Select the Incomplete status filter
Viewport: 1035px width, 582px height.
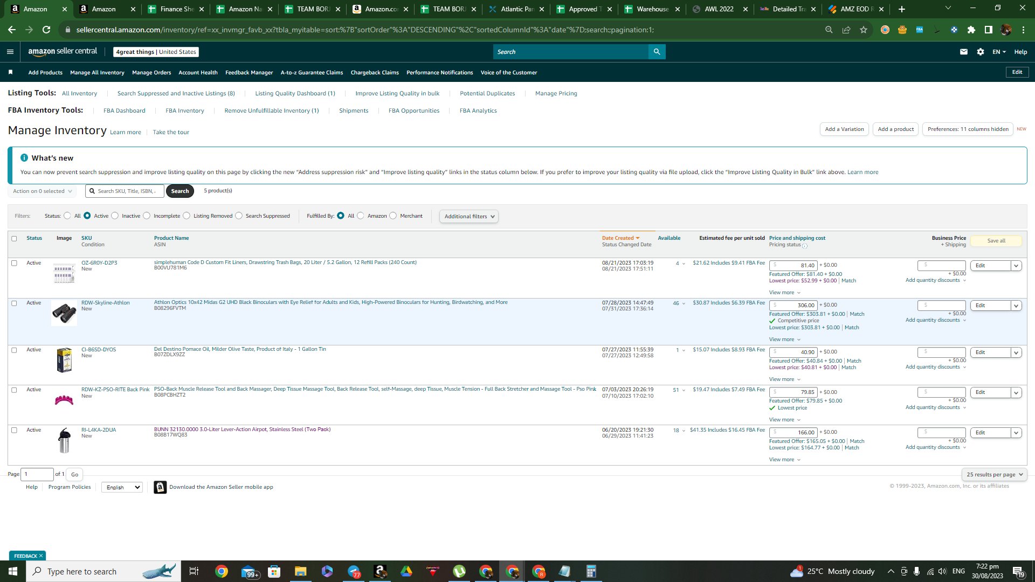147,216
